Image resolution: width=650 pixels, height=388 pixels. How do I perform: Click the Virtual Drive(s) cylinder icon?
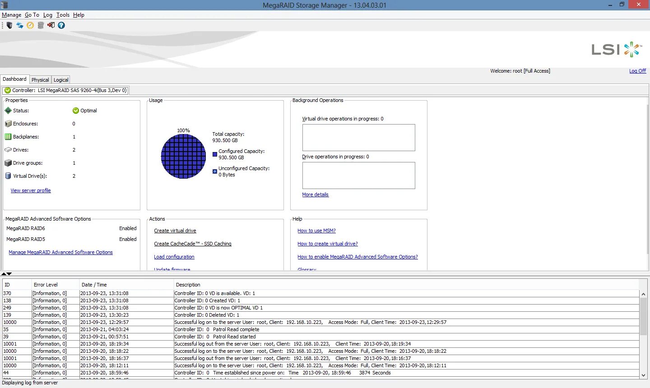click(8, 176)
